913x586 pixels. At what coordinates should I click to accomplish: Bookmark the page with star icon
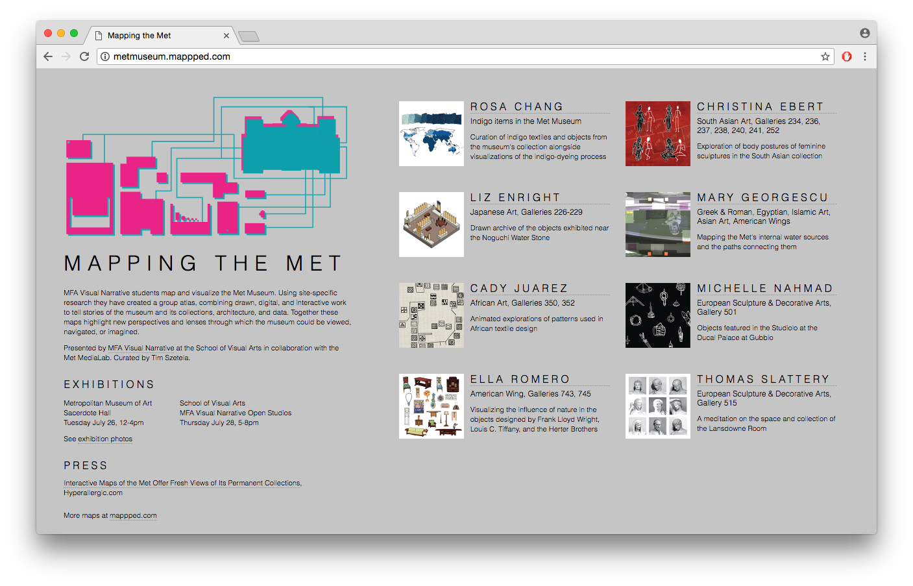click(x=825, y=56)
